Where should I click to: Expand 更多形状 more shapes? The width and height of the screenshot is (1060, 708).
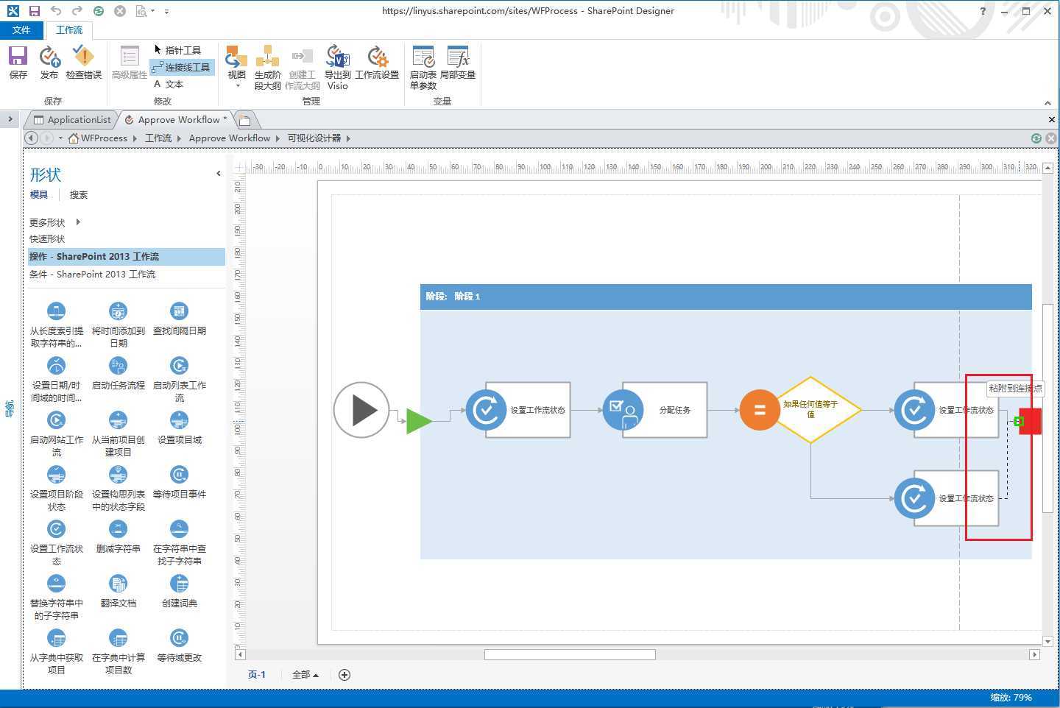tap(54, 222)
